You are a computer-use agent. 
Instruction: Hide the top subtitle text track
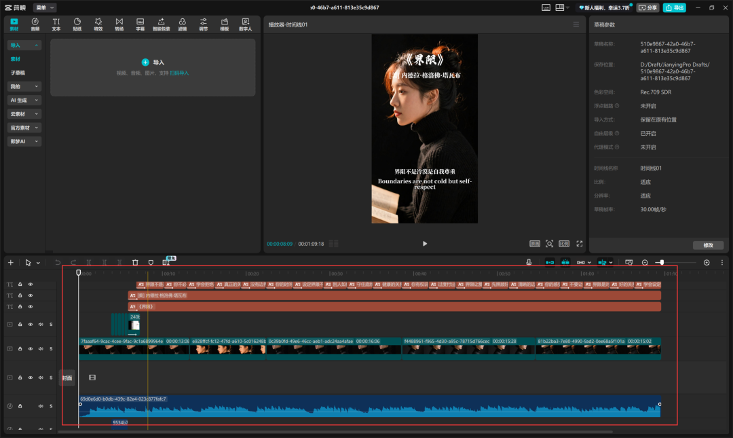point(31,285)
